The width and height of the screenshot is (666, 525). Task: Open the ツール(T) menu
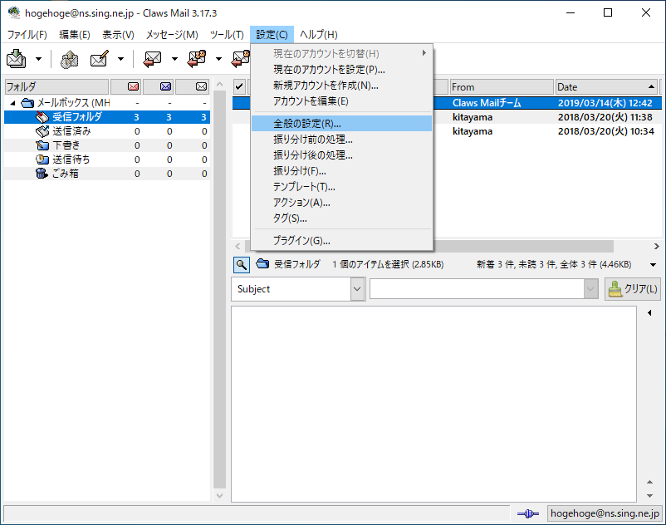227,34
